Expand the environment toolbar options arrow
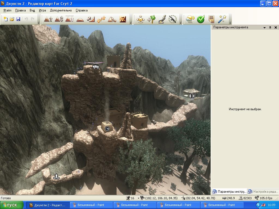Viewport: 279px width, 209px height. pos(231,23)
